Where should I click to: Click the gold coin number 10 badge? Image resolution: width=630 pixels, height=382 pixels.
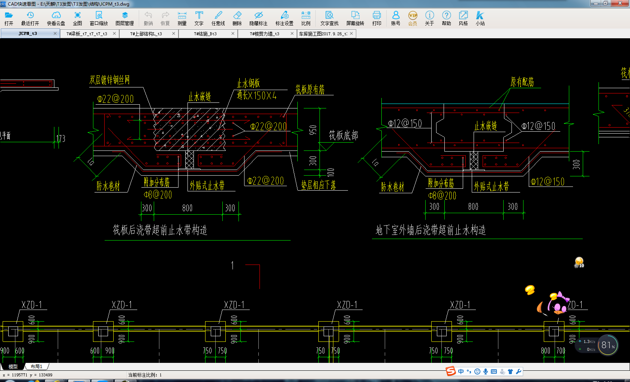point(579,262)
